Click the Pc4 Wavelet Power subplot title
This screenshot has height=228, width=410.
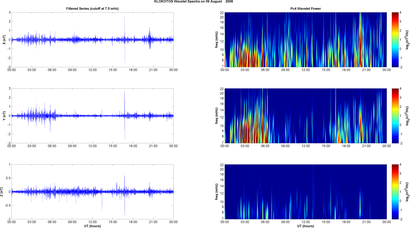pos(305,9)
